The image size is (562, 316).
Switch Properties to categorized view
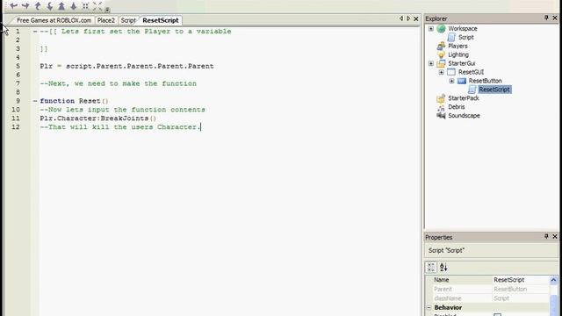pyautogui.click(x=431, y=267)
